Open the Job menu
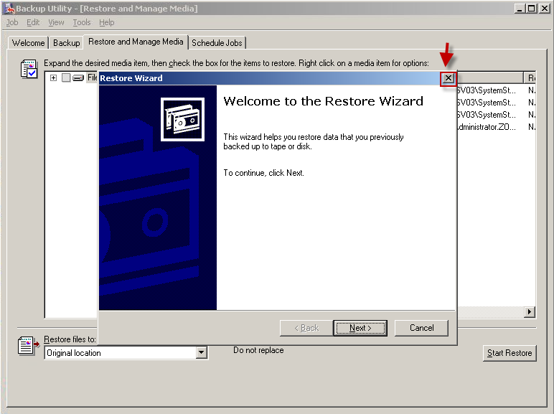 (12, 22)
